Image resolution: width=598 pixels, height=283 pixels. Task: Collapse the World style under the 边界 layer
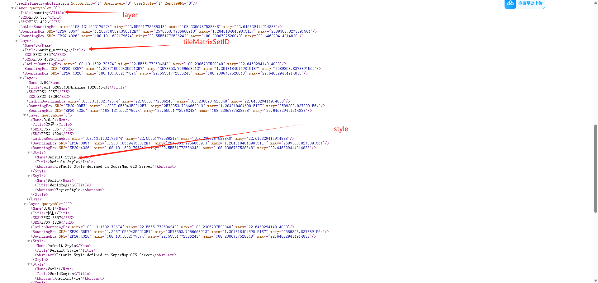click(29, 176)
